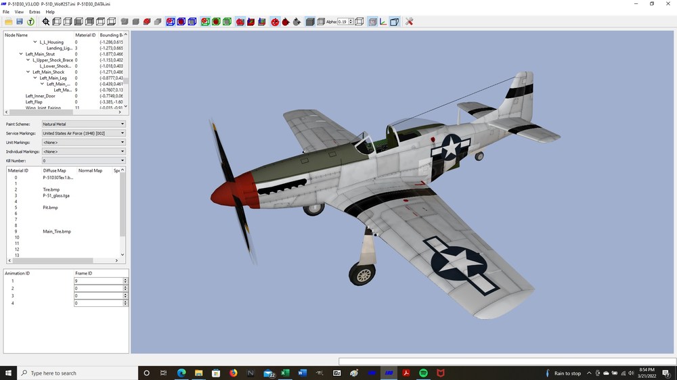The height and width of the screenshot is (380, 677).
Task: Open the Service Markings dropdown
Action: (x=83, y=133)
